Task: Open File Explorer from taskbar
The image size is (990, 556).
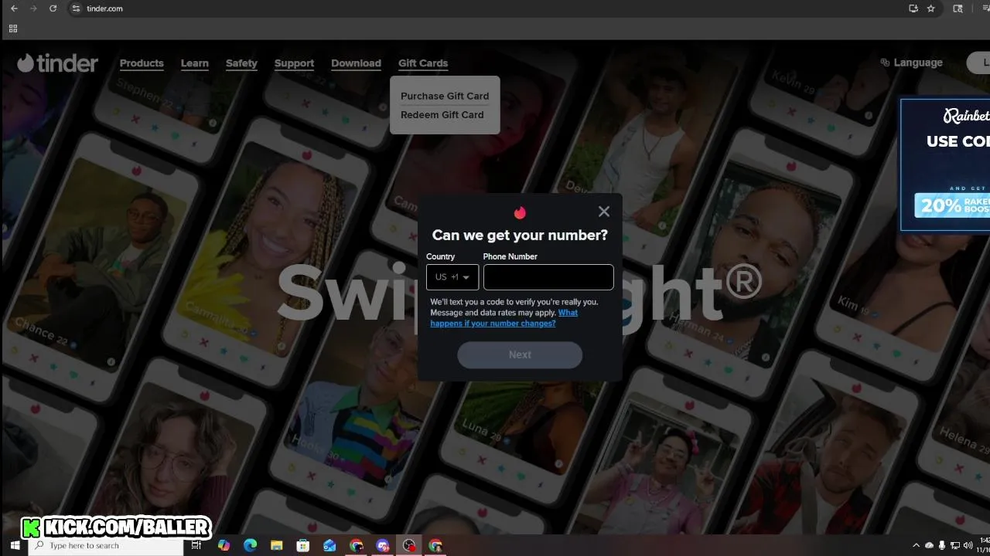Action: 277,545
